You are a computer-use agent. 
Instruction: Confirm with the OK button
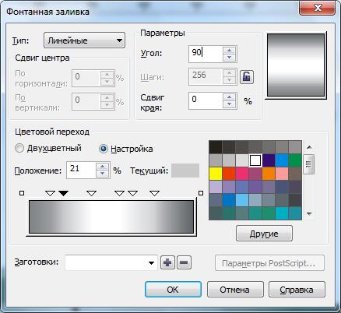(x=173, y=290)
